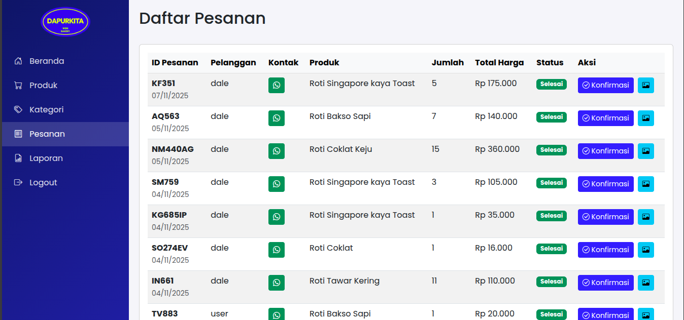This screenshot has height=320, width=684.
Task: Open WhatsApp contact for order AQ563
Action: coord(277,118)
